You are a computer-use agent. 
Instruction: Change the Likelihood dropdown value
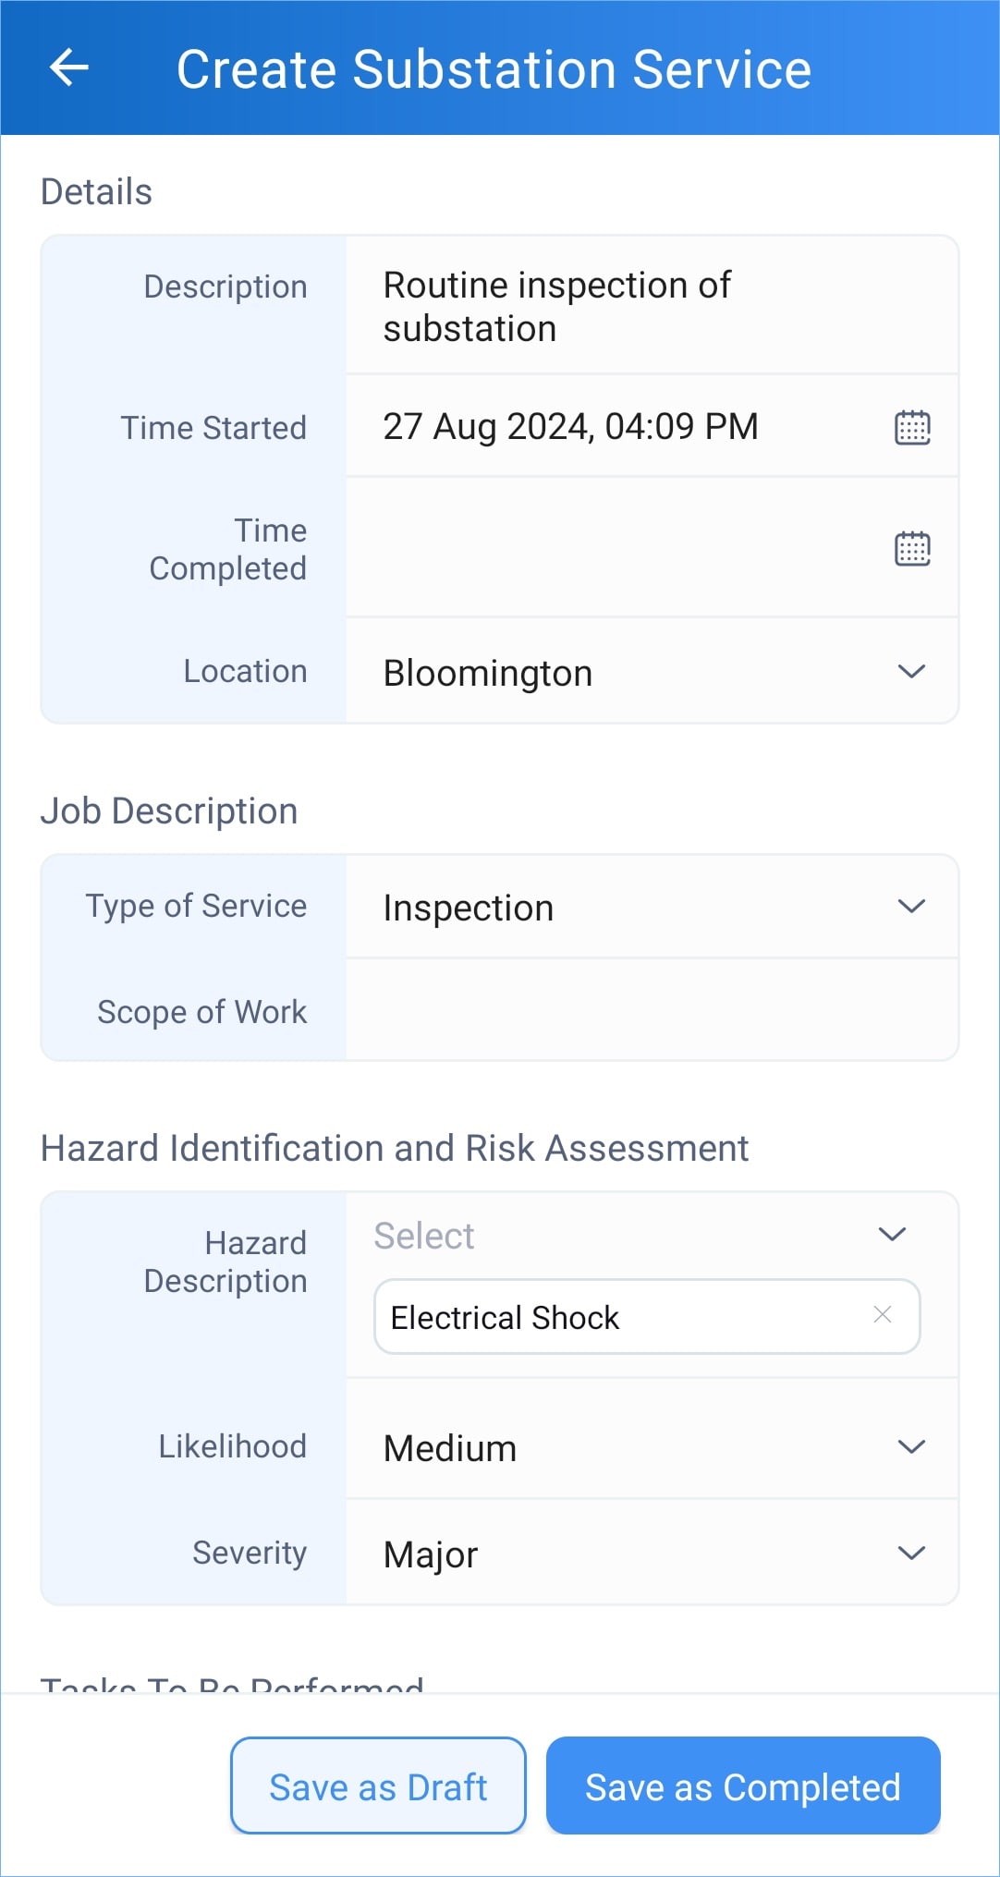911,1447
